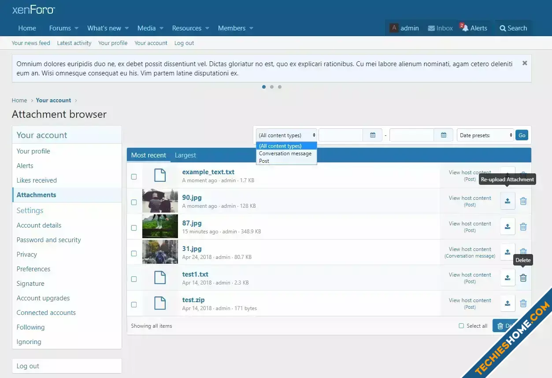Image resolution: width=552 pixels, height=378 pixels.
Task: Click the re-upload icon for test1.txt
Action: coord(508,278)
